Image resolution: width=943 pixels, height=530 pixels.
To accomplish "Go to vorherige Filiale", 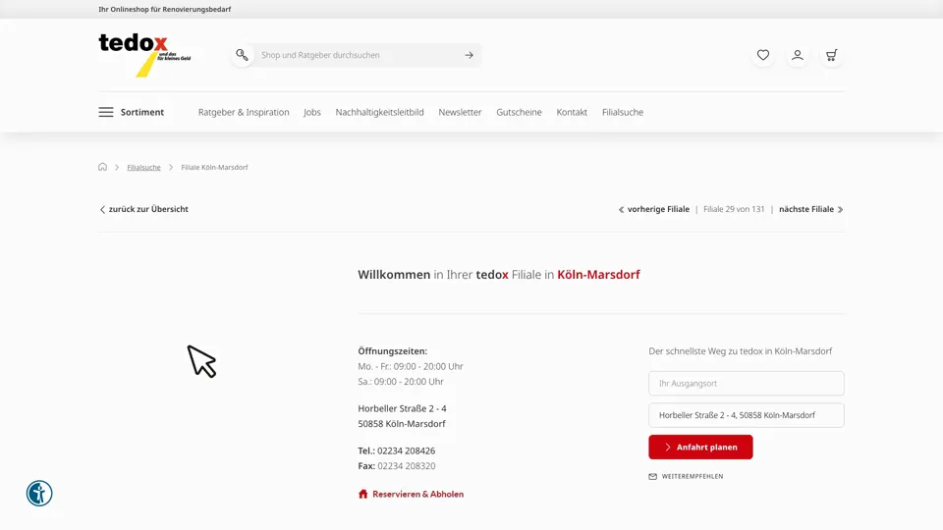I will (654, 209).
